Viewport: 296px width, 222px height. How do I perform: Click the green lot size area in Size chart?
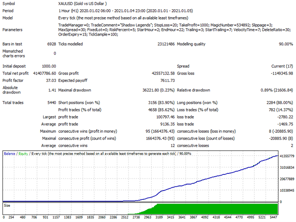coord(217,209)
